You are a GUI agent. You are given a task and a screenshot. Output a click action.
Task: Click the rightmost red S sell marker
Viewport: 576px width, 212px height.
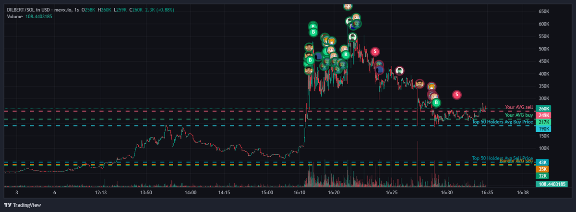click(457, 94)
